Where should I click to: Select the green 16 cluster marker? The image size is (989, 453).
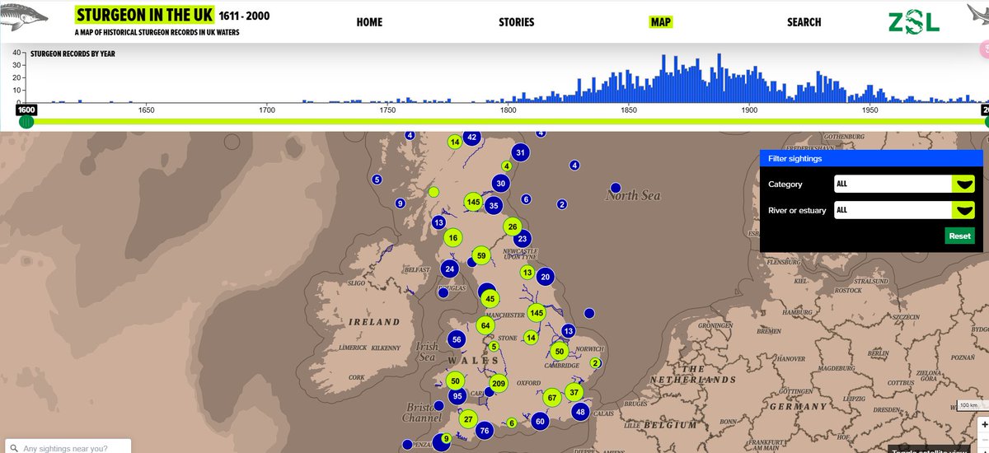click(x=452, y=238)
